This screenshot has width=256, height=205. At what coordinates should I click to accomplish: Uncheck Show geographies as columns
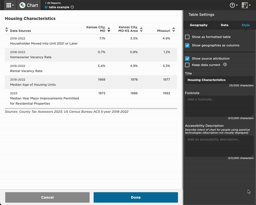pyautogui.click(x=187, y=45)
